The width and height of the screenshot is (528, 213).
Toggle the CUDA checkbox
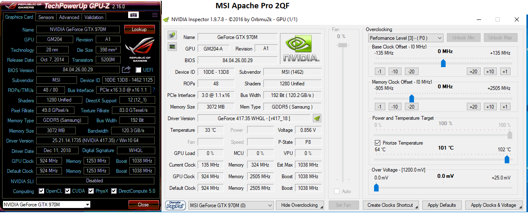coord(67,191)
